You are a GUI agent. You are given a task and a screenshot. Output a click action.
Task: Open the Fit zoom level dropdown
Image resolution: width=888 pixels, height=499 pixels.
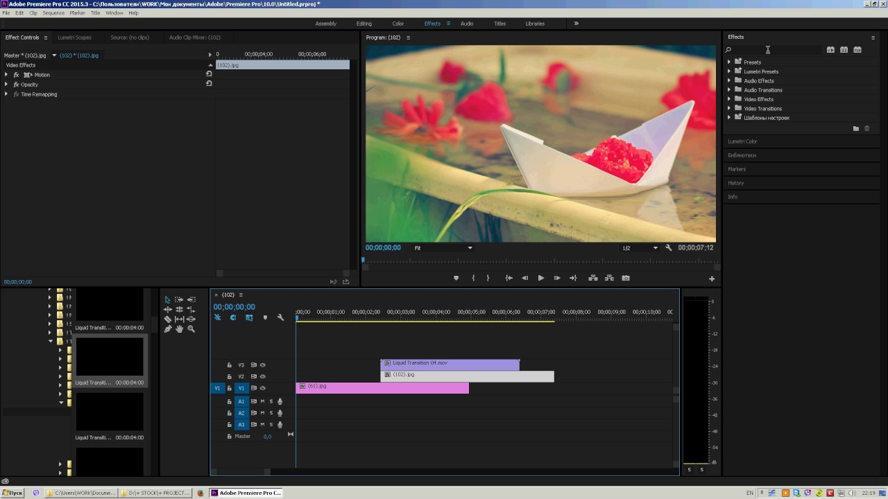443,247
